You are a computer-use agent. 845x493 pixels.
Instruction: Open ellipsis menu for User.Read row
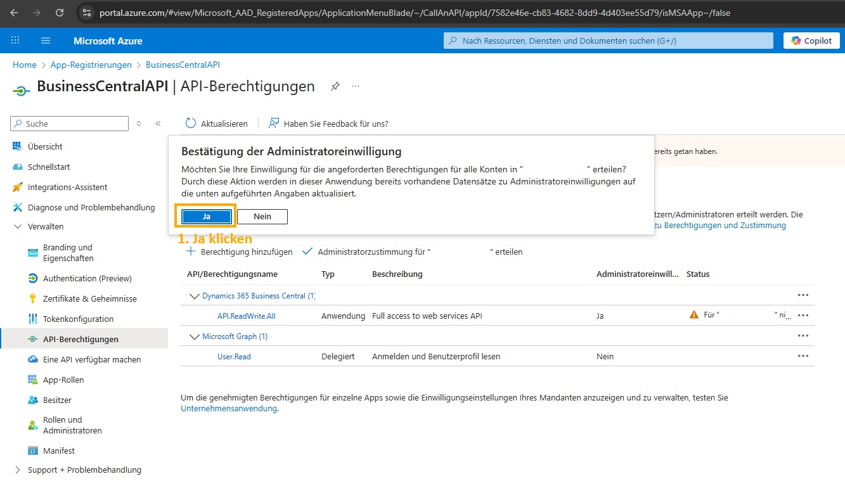click(803, 356)
